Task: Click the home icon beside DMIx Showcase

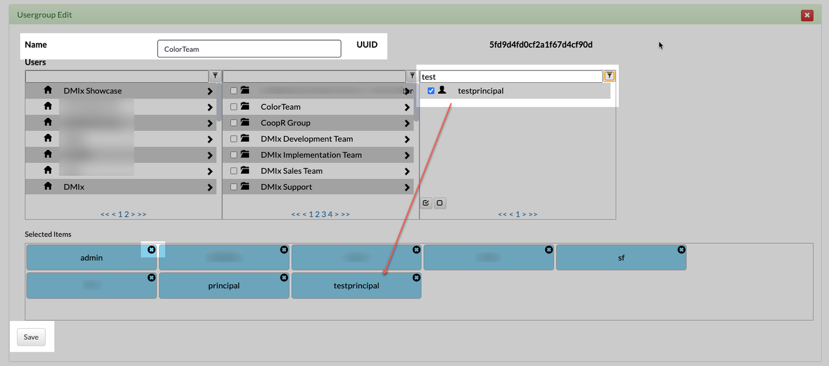Action: pyautogui.click(x=48, y=90)
